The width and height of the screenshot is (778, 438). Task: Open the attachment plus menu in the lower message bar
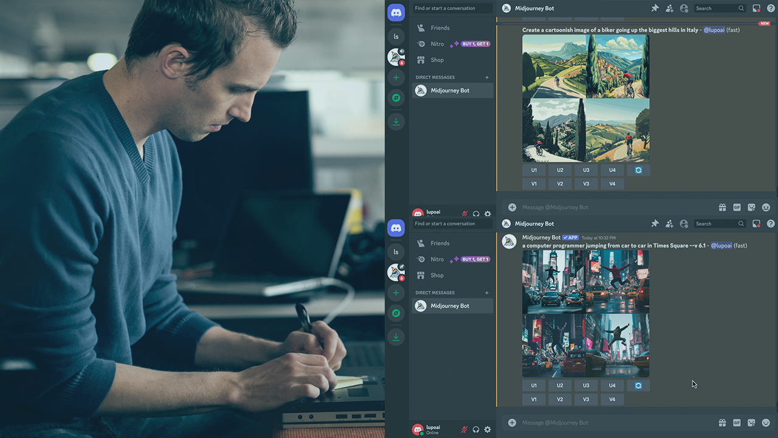[512, 423]
